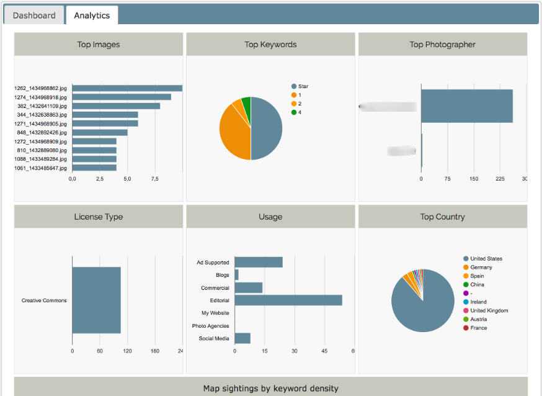
Task: Click the Austria legend marker
Action: tap(466, 319)
